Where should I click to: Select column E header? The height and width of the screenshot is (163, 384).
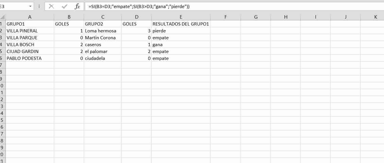[x=181, y=17]
